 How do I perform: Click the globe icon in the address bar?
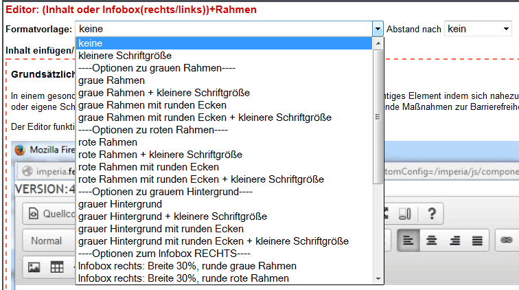pos(27,171)
